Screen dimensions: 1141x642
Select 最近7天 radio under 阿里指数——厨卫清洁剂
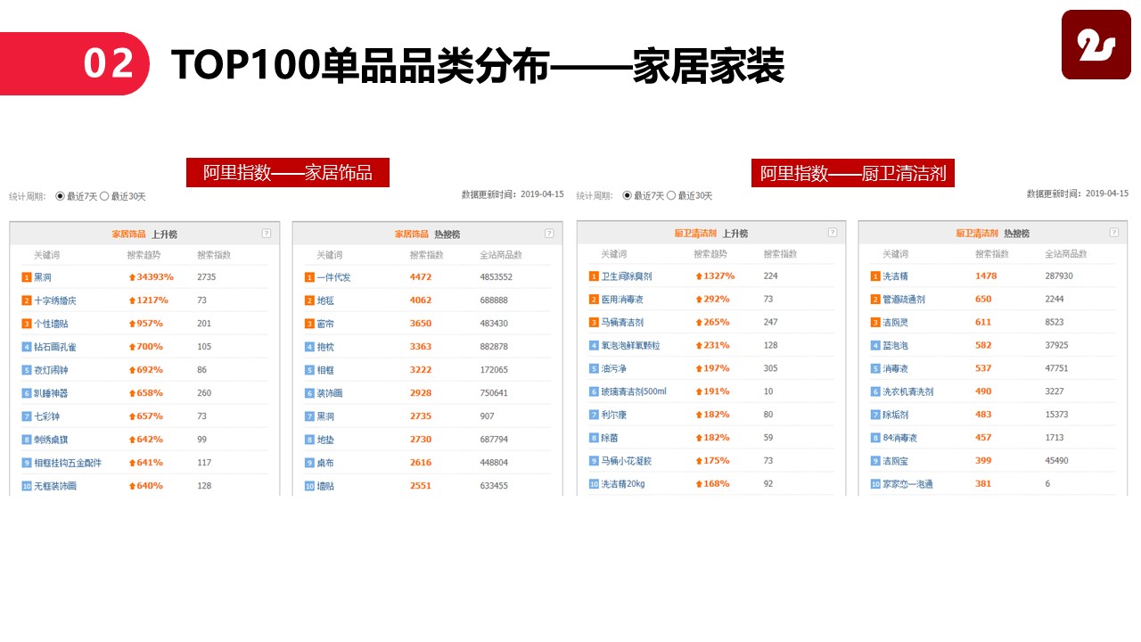[x=627, y=195]
